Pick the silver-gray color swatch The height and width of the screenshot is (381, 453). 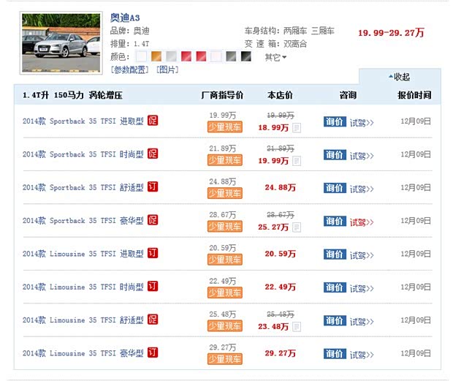(x=171, y=56)
